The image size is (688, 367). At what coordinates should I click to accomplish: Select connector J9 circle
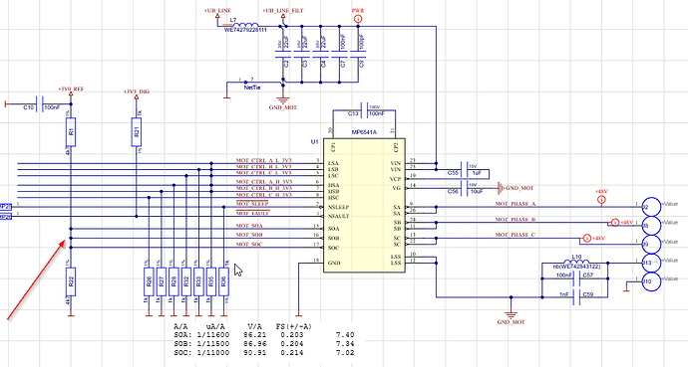pos(651,244)
